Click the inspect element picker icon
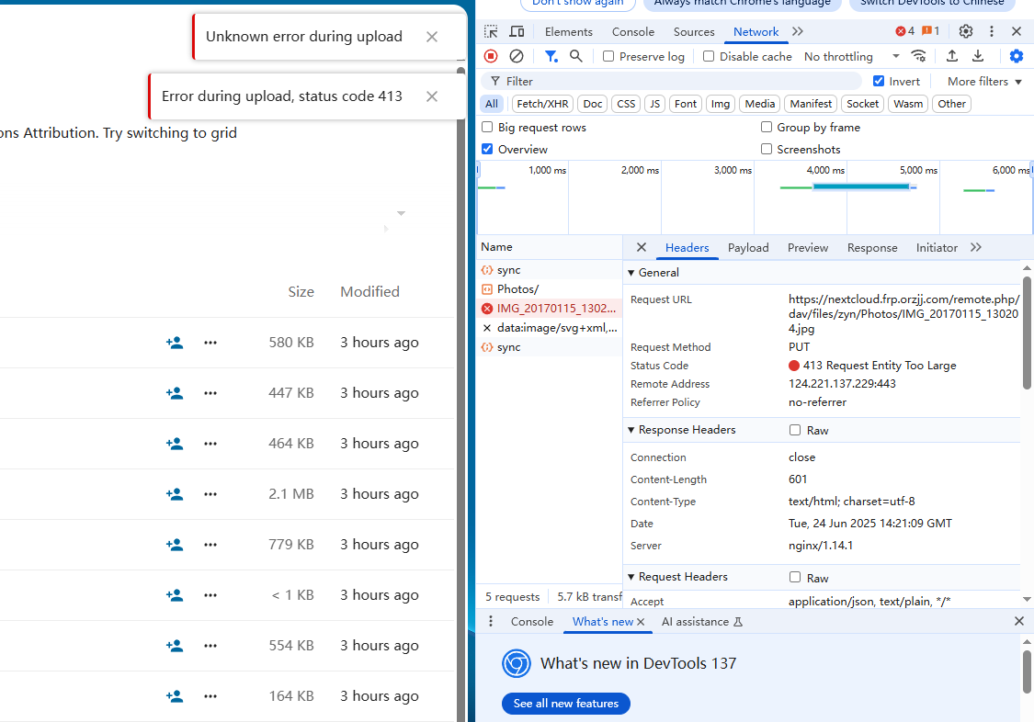1034x722 pixels. point(491,31)
